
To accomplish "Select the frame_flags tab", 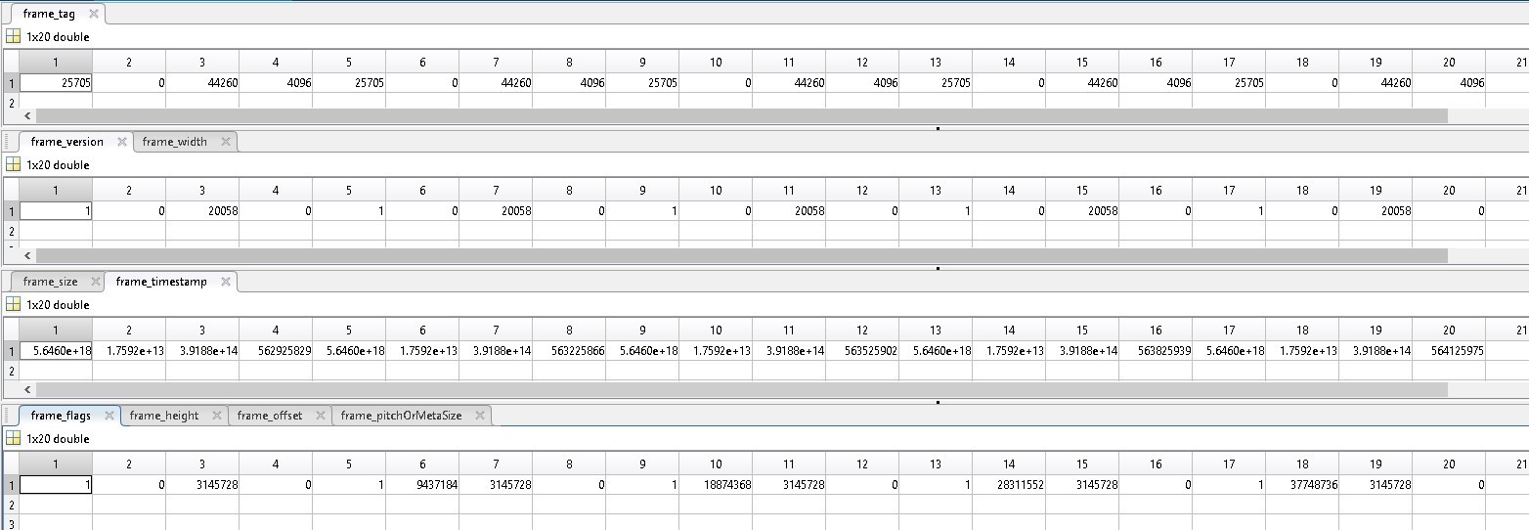I will tap(61, 416).
